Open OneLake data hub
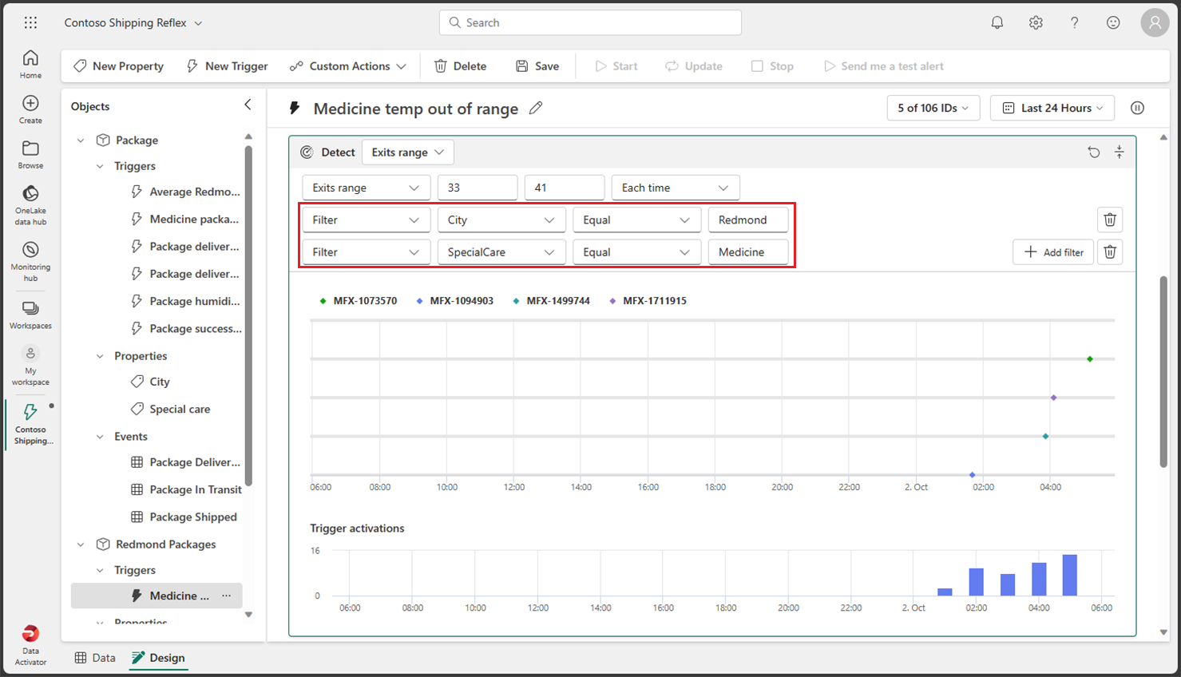Viewport: 1181px width, 677px height. coord(30,205)
